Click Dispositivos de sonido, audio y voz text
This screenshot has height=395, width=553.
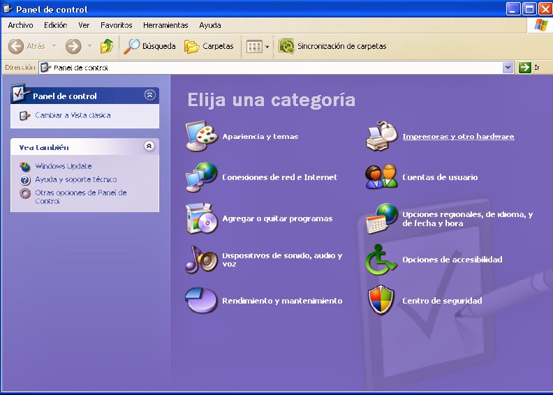pos(282,260)
